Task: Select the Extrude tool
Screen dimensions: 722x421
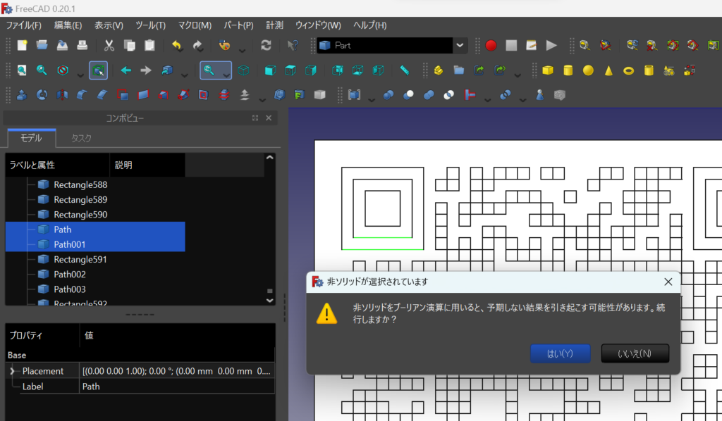Action: click(22, 95)
